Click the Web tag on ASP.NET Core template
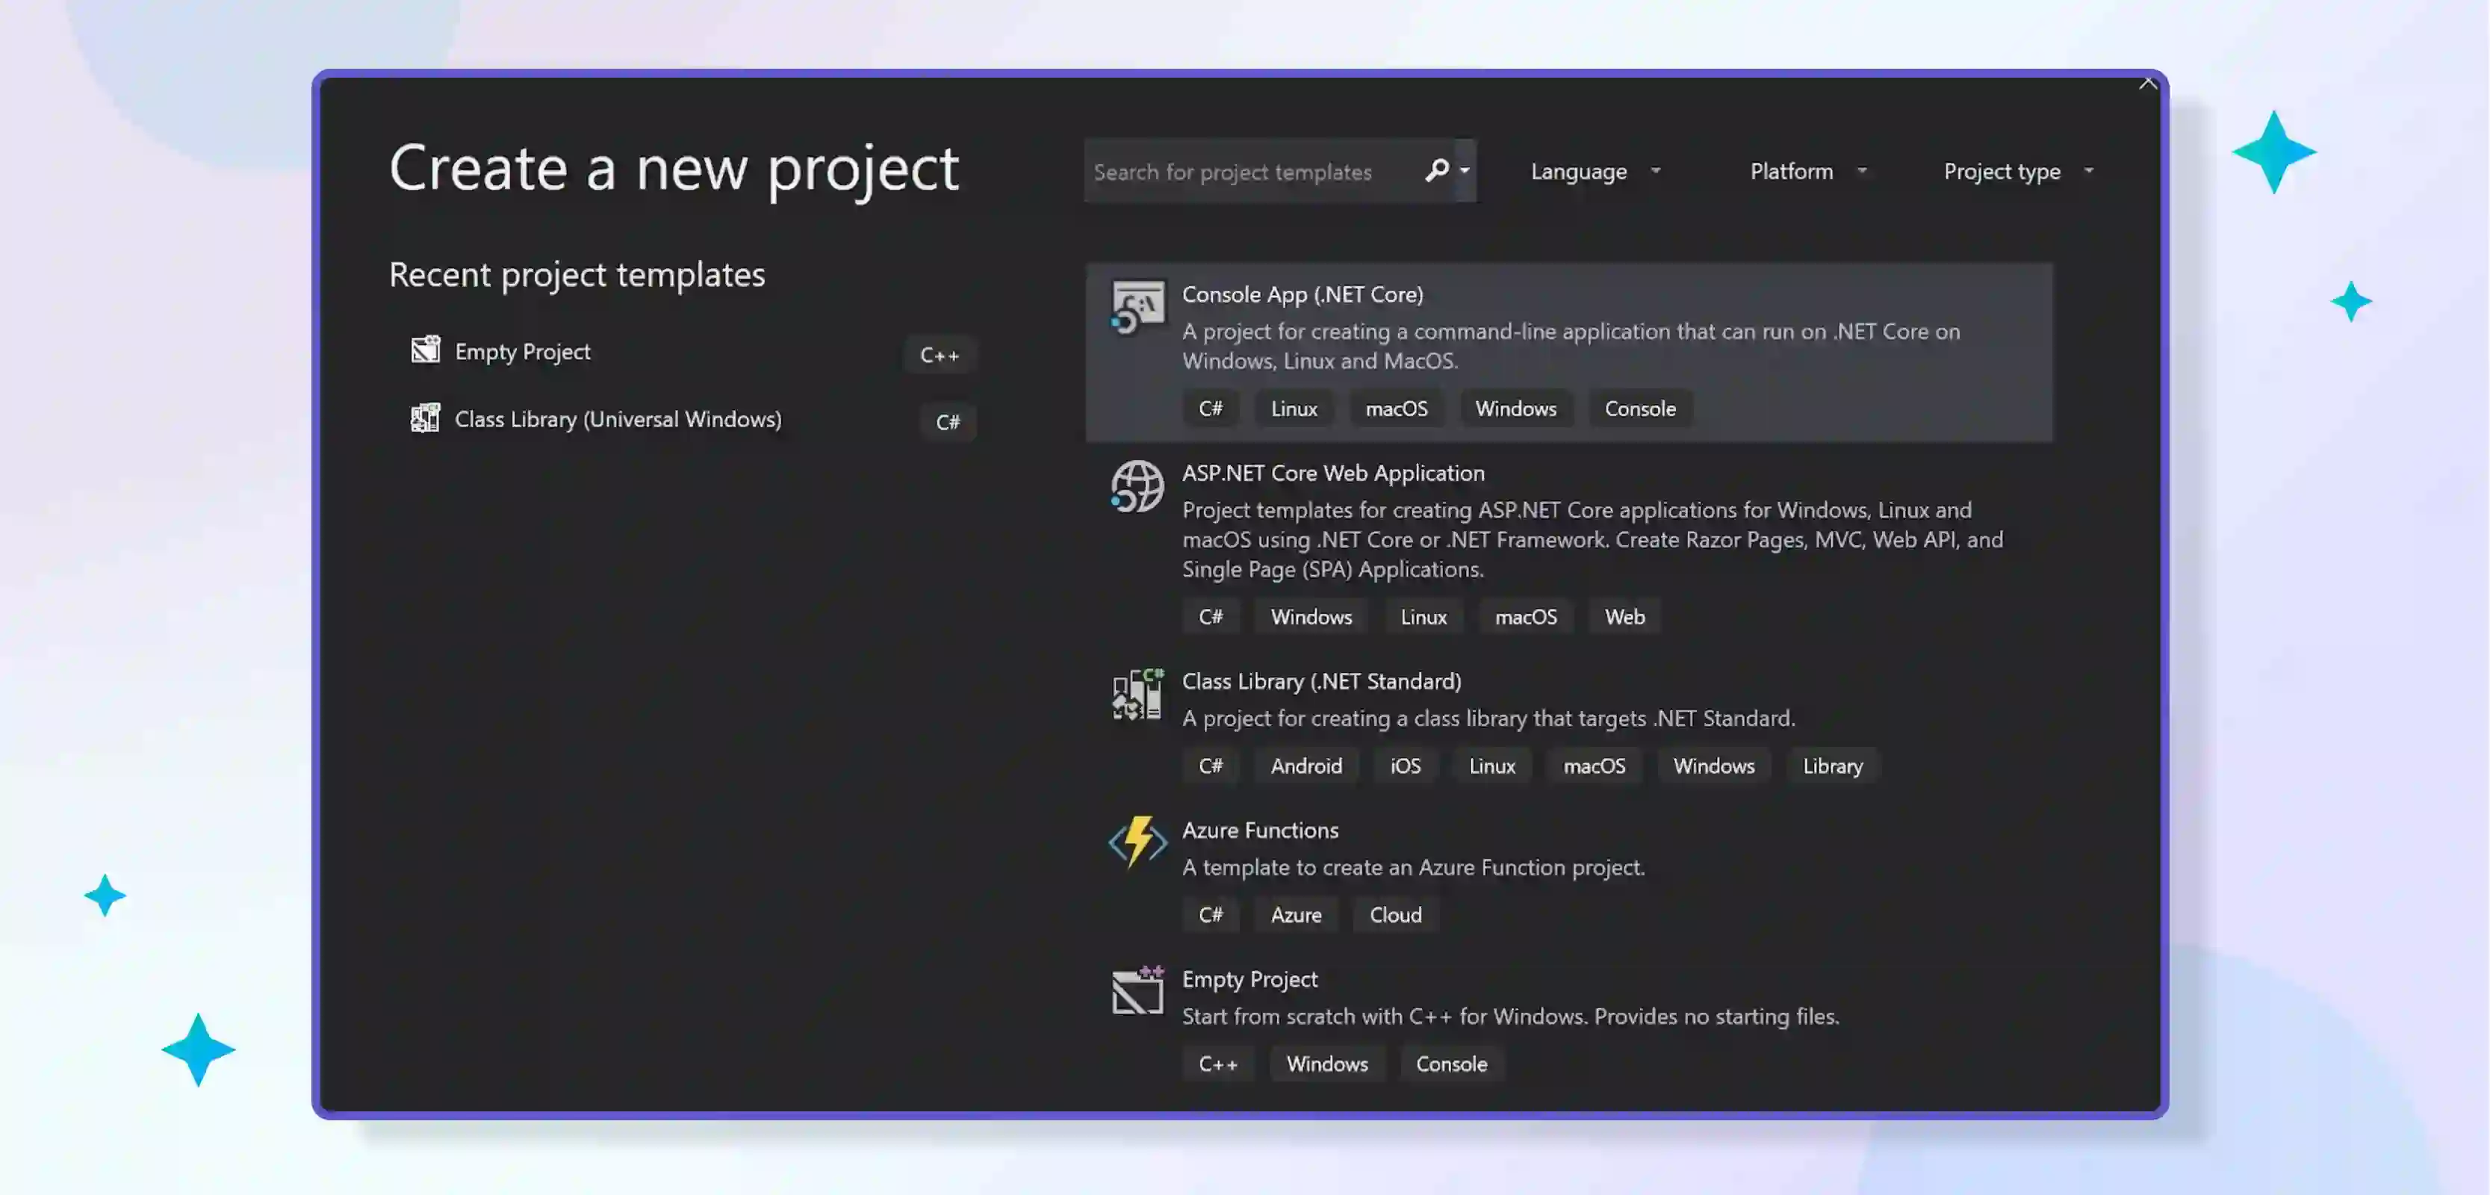Screen dimensions: 2490x1195 point(1623,616)
